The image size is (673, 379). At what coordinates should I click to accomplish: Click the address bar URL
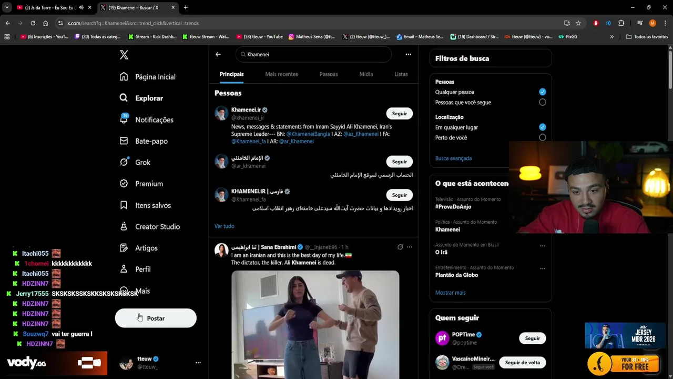(x=133, y=23)
